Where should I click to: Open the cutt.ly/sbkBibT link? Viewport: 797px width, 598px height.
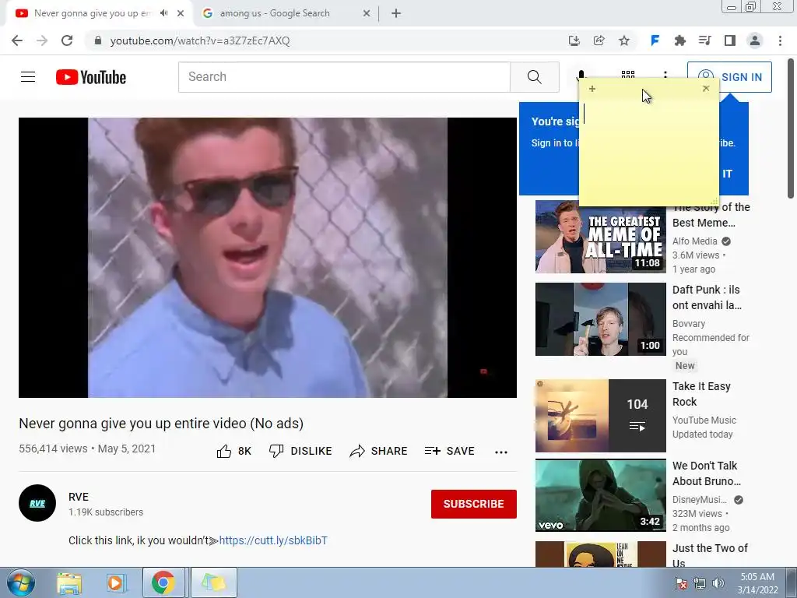tap(273, 540)
